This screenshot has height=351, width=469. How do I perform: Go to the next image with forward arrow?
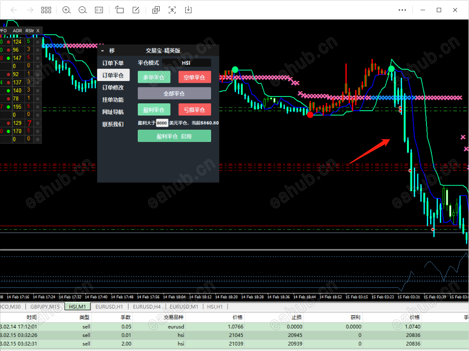(30, 10)
